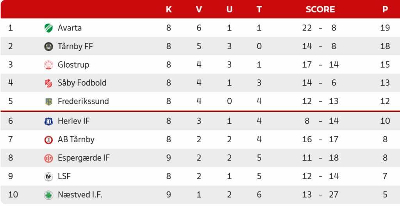The image size is (400, 206).
Task: Click the Herlev IF club logo
Action: pyautogui.click(x=48, y=121)
